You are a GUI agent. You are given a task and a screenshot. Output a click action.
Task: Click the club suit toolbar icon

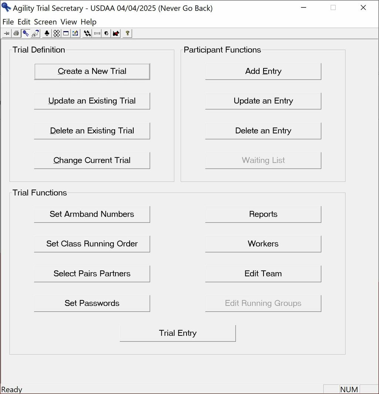47,33
